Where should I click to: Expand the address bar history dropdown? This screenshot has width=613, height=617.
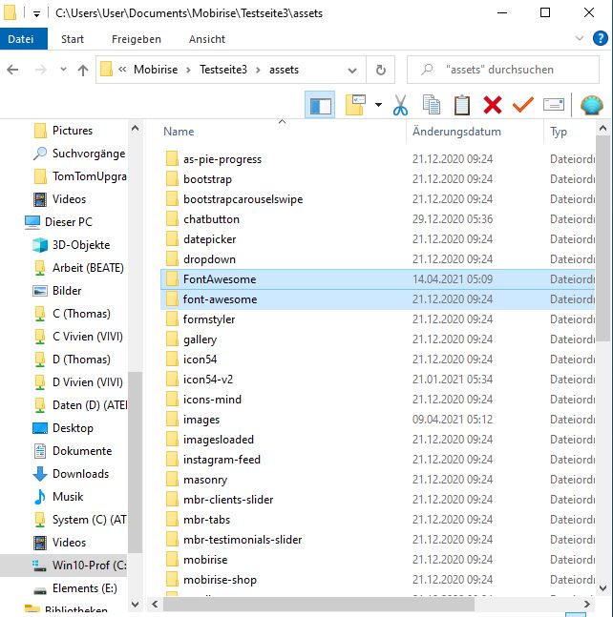tap(351, 70)
